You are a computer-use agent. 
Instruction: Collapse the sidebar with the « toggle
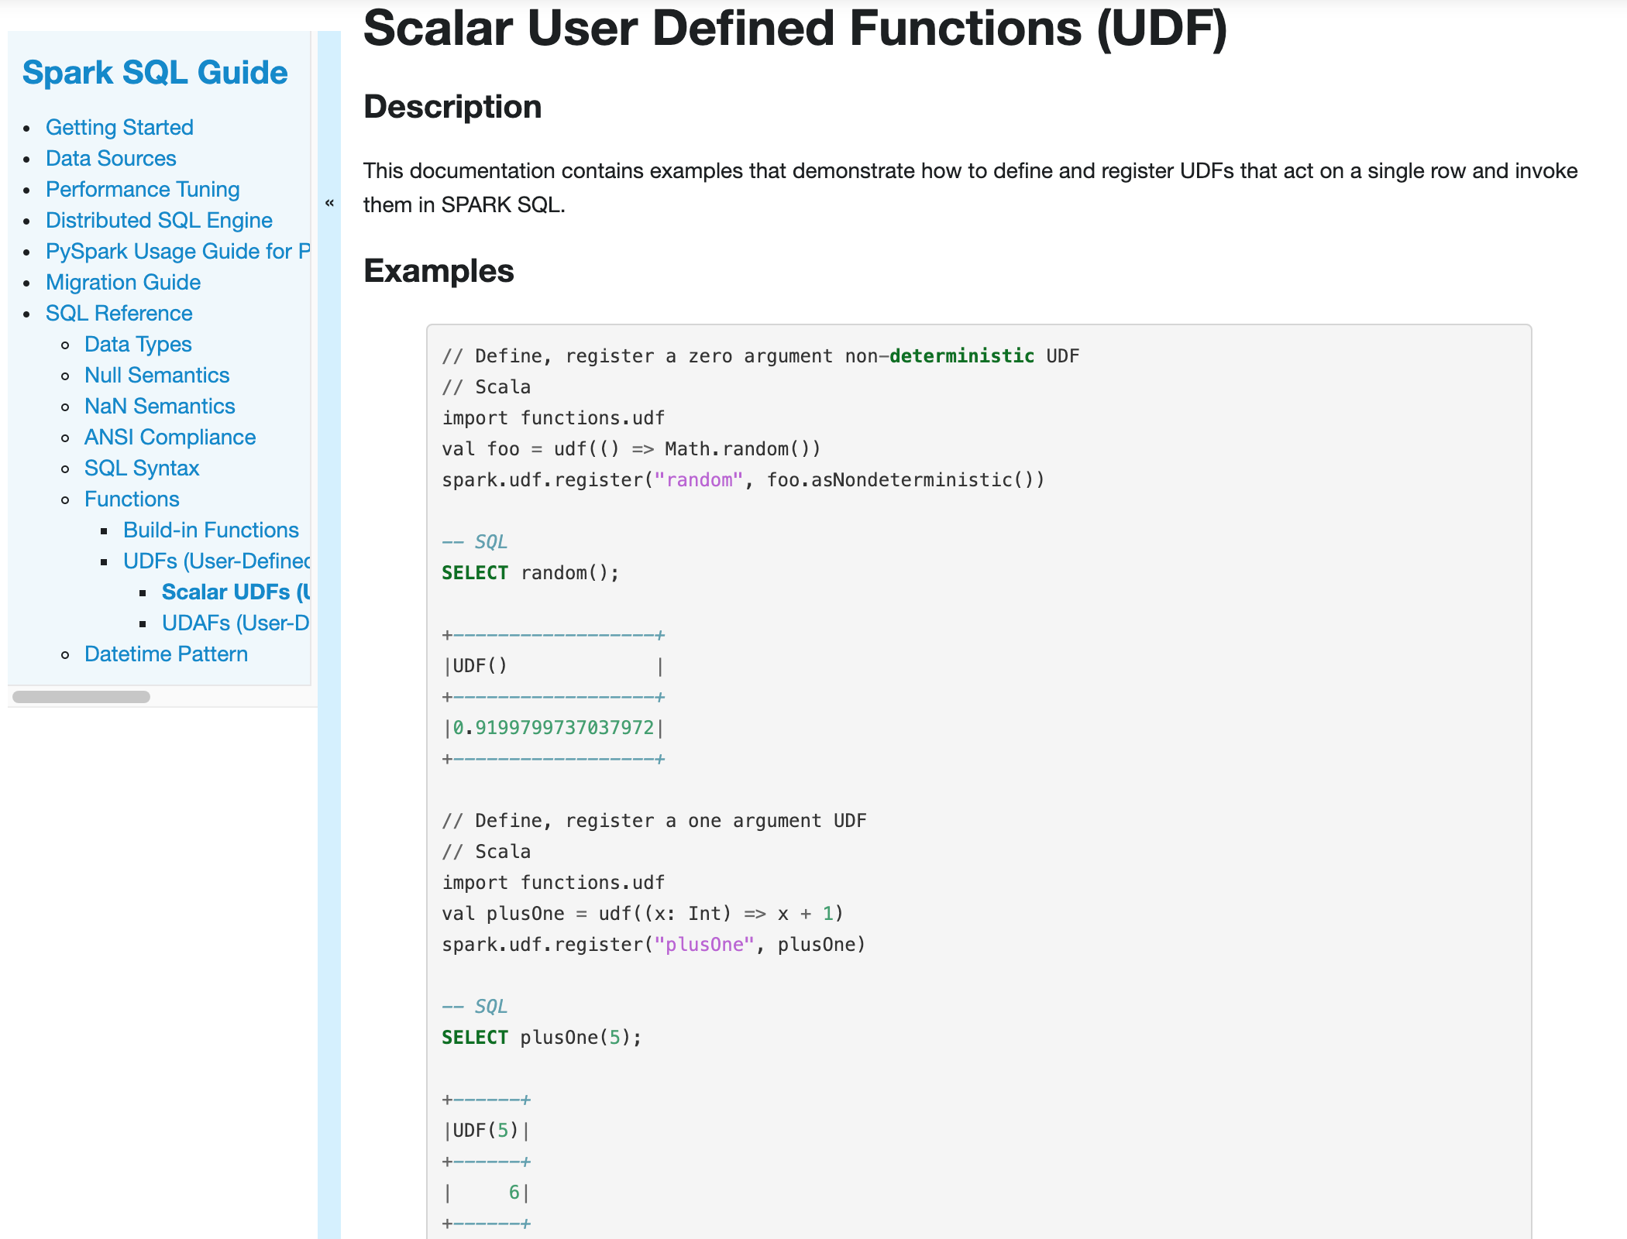[x=329, y=203]
